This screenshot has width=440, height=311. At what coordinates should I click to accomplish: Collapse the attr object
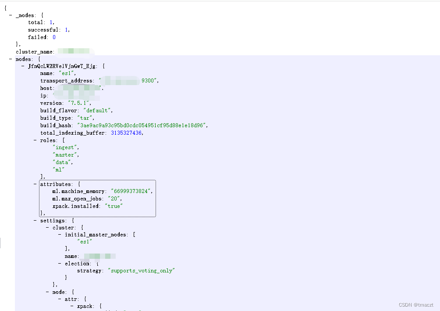(60, 299)
